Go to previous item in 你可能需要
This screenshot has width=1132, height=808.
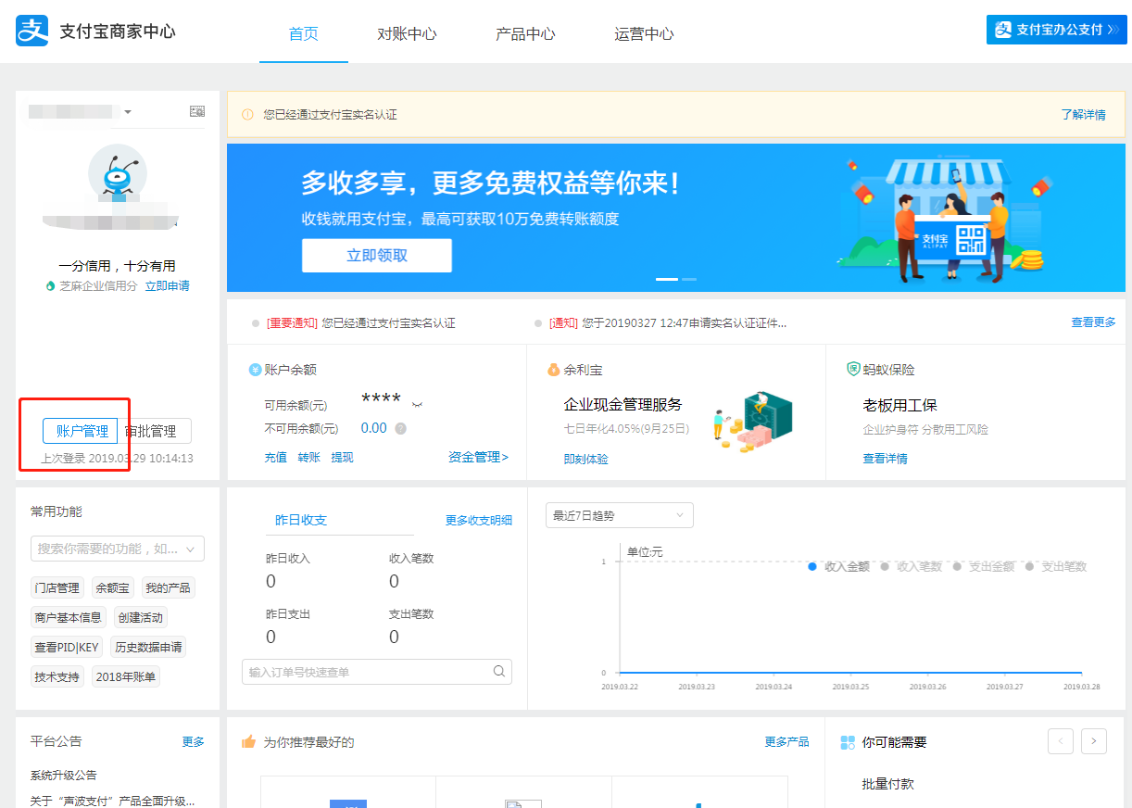coord(1061,741)
